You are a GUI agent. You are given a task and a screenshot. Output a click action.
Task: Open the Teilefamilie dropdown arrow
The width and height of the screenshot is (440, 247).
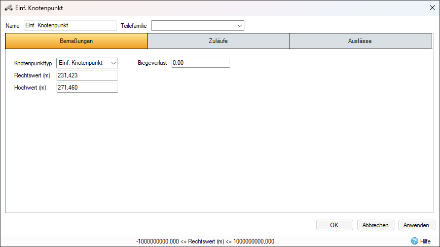pos(240,26)
